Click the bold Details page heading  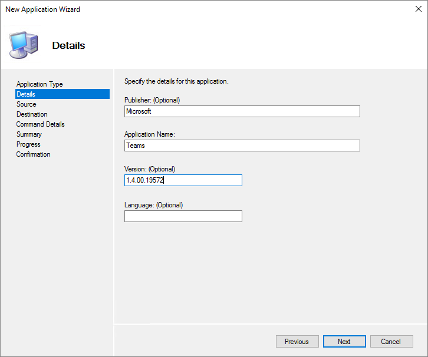(68, 45)
